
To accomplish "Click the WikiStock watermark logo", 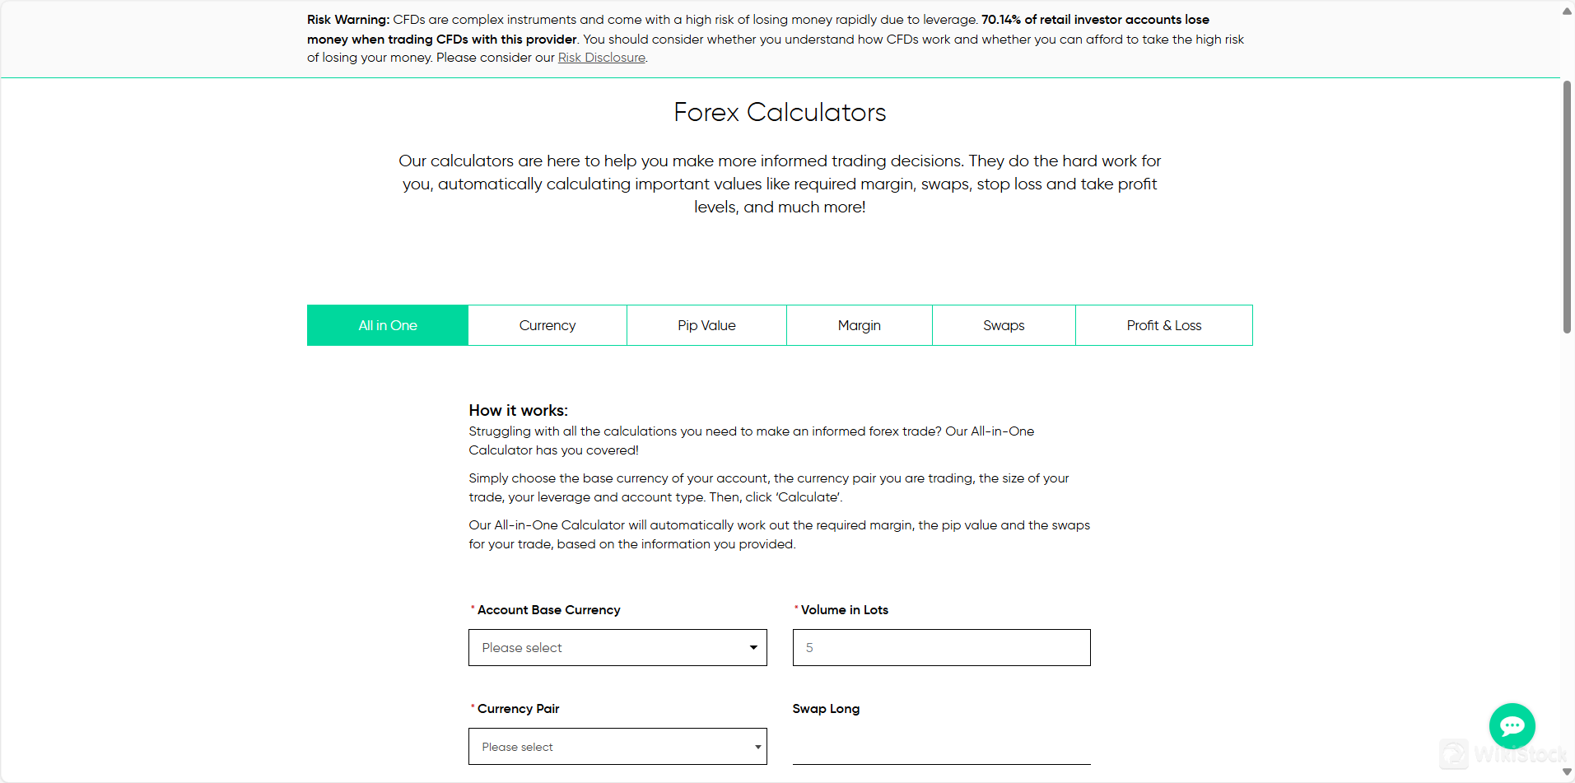I will click(x=1503, y=754).
